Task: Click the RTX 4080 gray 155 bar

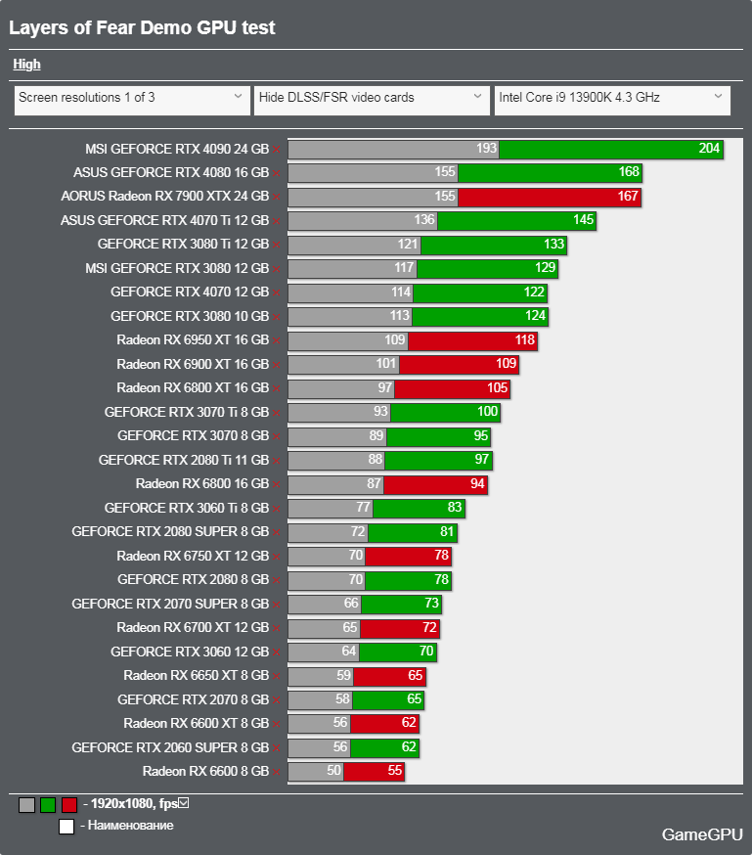Action: [374, 173]
